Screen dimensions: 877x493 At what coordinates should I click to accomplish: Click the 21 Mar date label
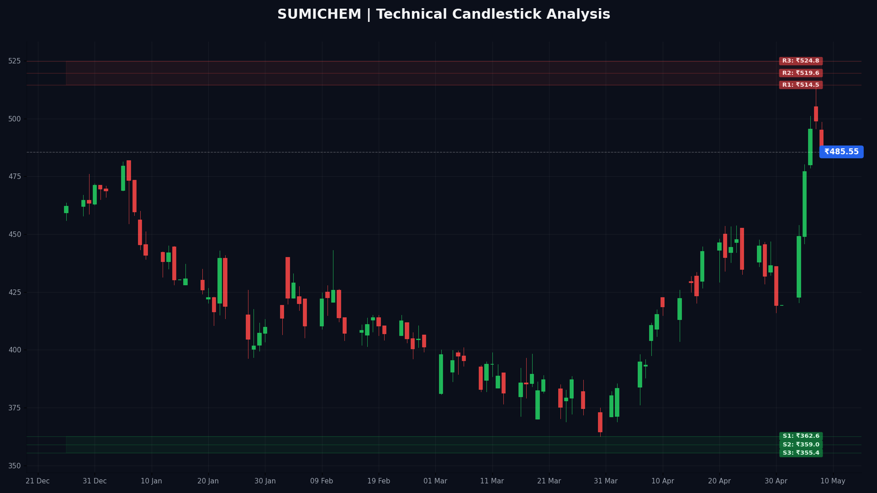point(549,481)
